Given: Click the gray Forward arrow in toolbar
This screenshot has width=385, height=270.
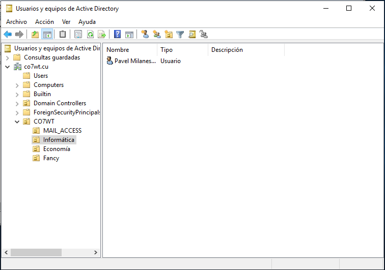Looking at the screenshot, I should point(19,35).
